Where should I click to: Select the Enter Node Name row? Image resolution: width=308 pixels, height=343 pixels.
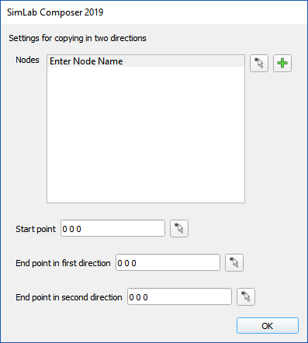(146, 61)
